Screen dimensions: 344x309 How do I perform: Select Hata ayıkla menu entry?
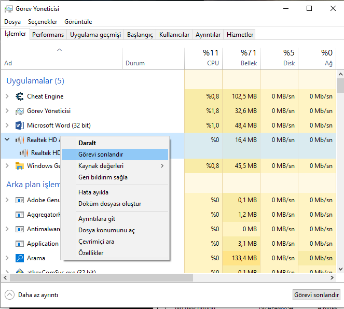pos(115,192)
